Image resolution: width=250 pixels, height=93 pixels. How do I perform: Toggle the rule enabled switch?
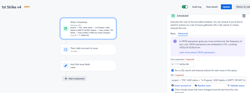(x=185, y=7)
